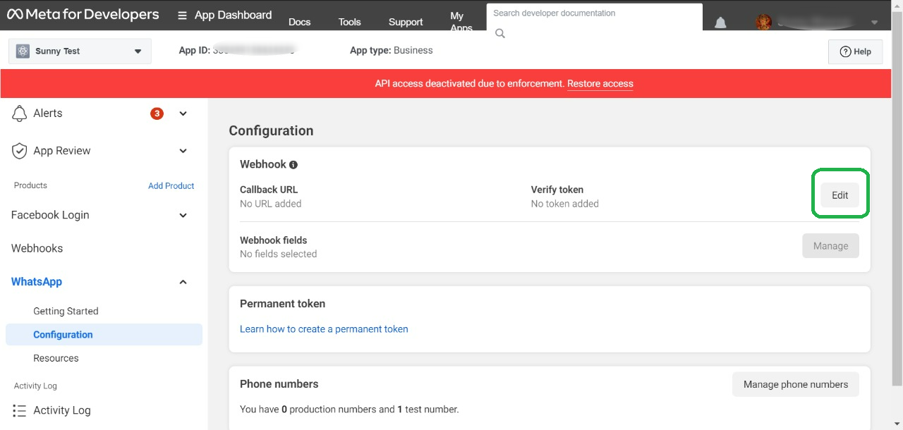
Task: Focus the Search developer documentation field
Action: [594, 13]
